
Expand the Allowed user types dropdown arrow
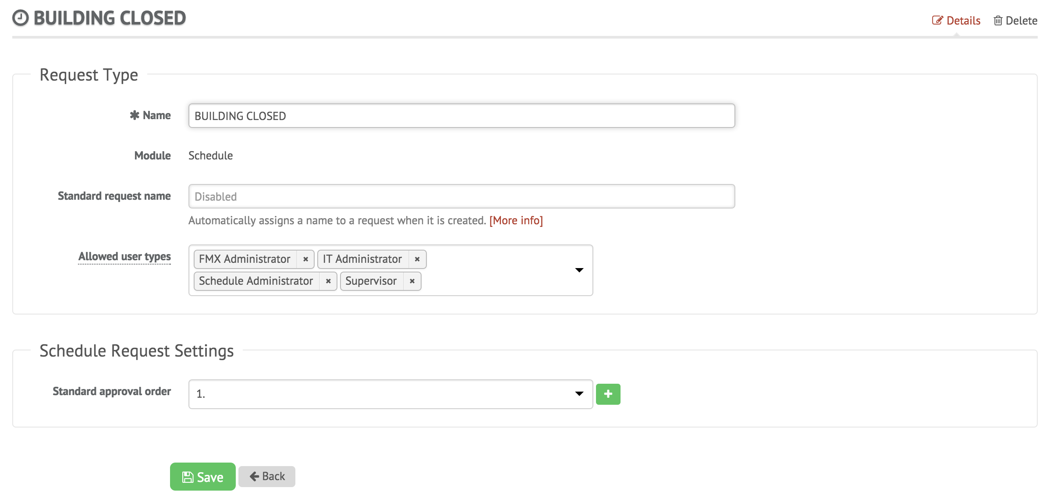(x=579, y=270)
